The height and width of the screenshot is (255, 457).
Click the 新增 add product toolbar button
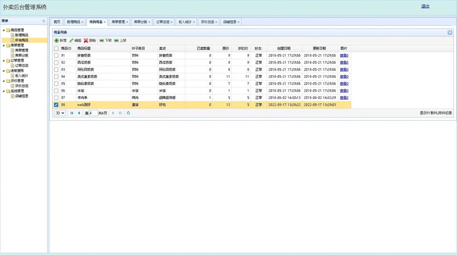point(60,41)
